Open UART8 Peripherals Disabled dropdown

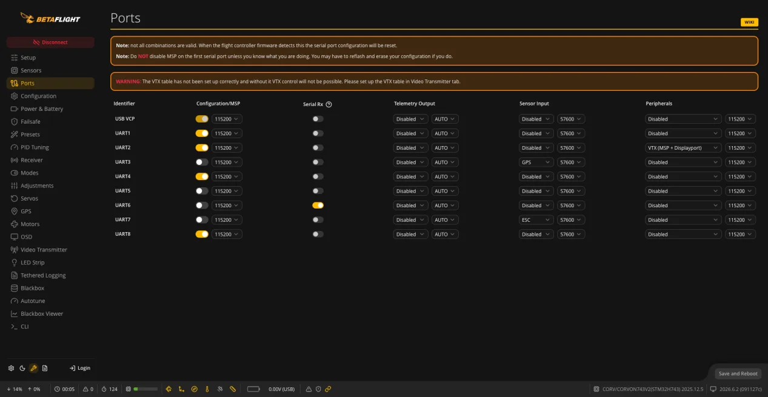click(x=683, y=235)
